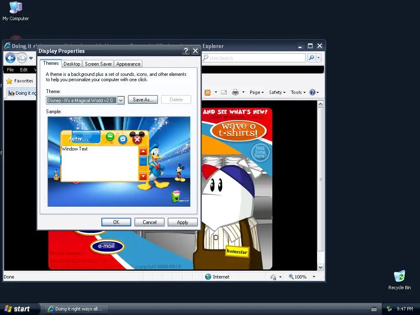Image resolution: width=420 pixels, height=315 pixels.
Task: Click the keyboard icon in system tray
Action: [x=374, y=309]
